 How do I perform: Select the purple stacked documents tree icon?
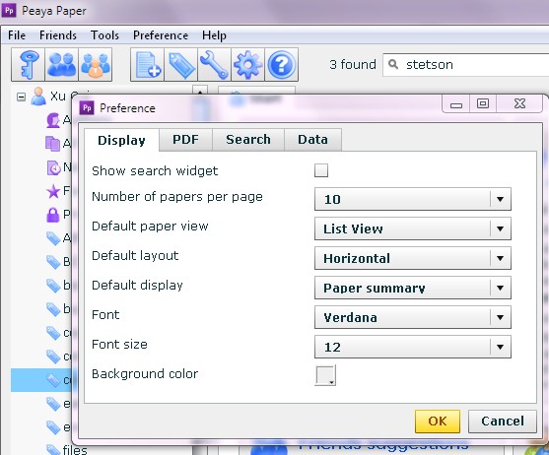tap(53, 144)
